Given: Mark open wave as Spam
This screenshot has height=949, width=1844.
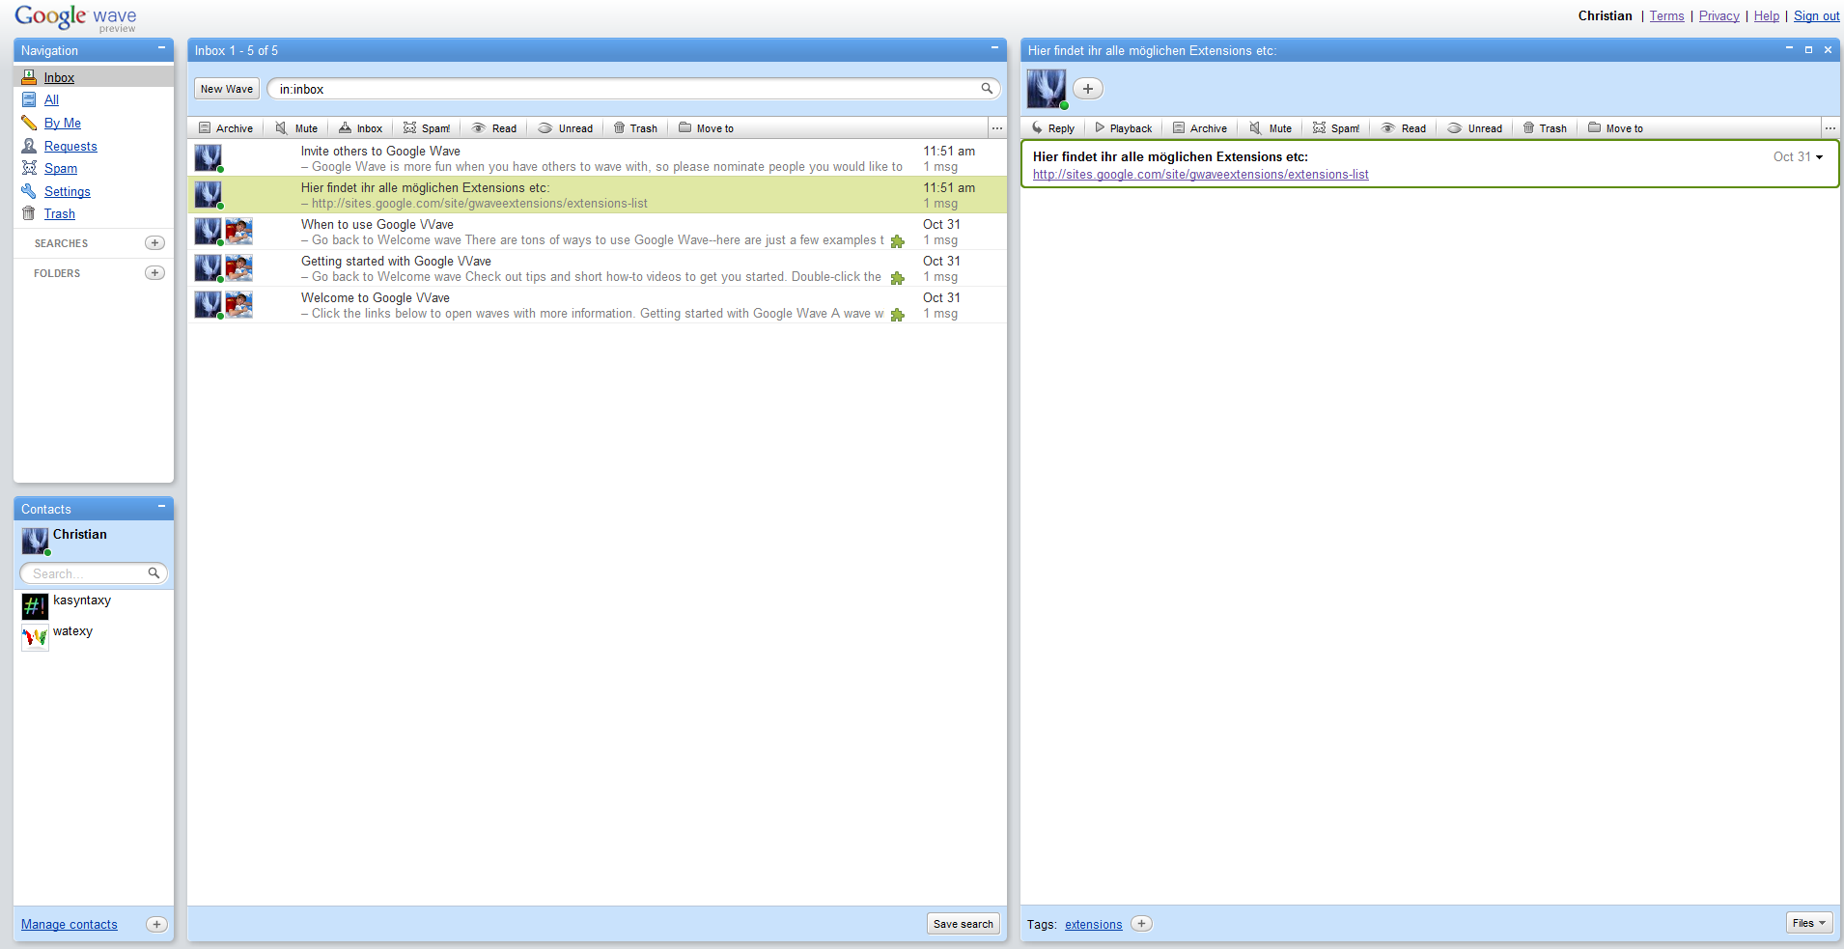Looking at the screenshot, I should pos(1336,128).
